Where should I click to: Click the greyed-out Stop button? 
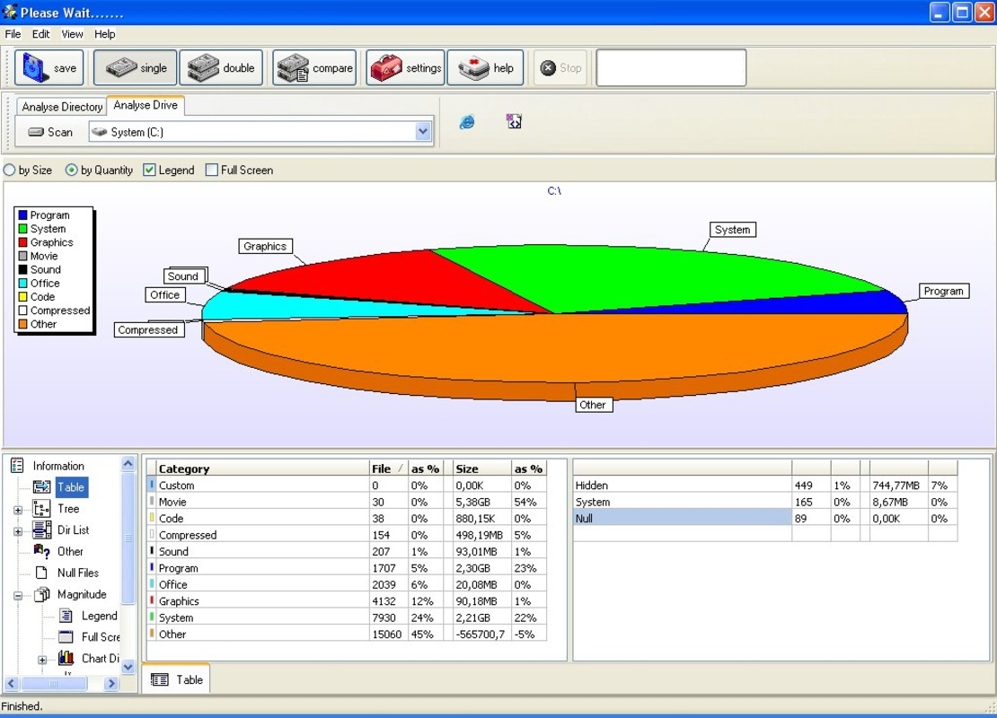(x=560, y=67)
